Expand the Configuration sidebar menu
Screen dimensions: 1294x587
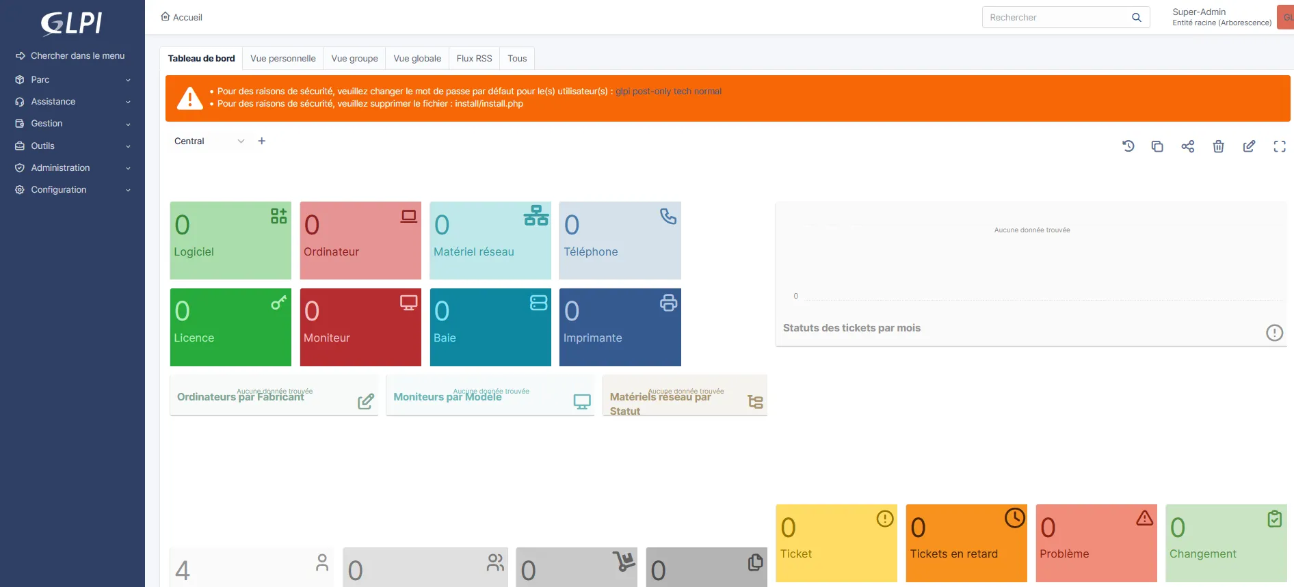pos(72,190)
